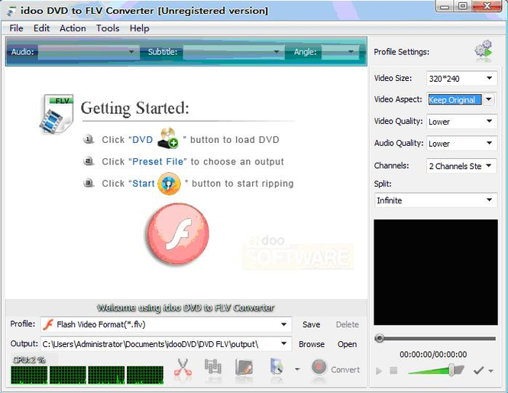Open the Action menu
The image size is (508, 393).
73,28
